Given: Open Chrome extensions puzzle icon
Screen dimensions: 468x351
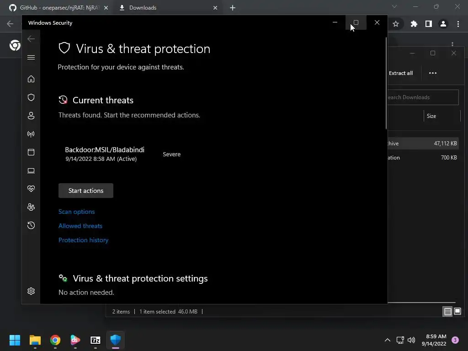Looking at the screenshot, I should [x=414, y=24].
